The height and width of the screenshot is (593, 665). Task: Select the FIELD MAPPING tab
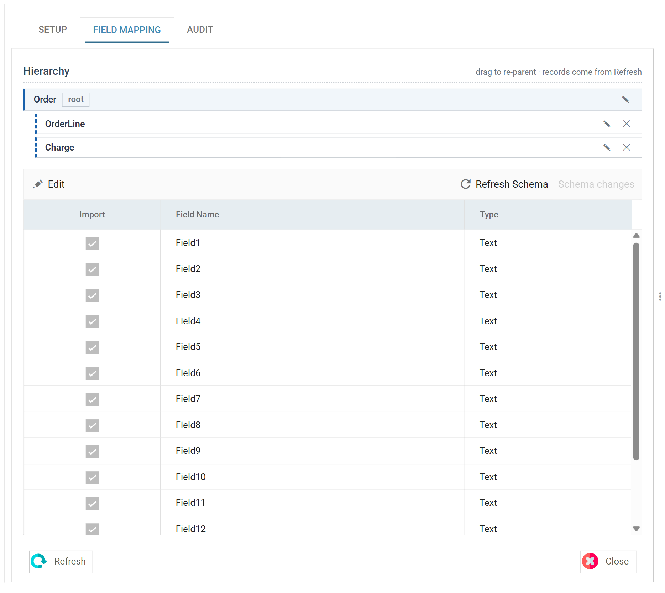tap(127, 30)
